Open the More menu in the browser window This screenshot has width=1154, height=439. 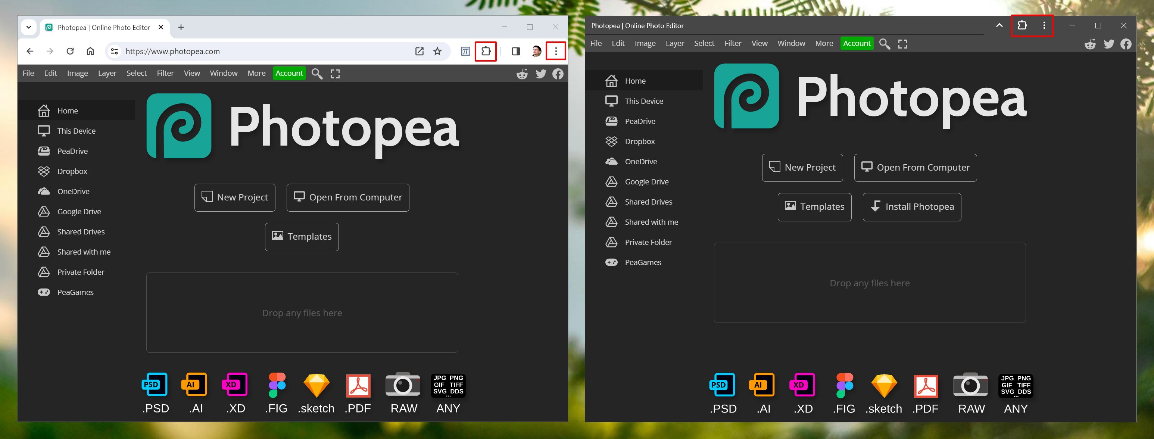click(x=257, y=73)
